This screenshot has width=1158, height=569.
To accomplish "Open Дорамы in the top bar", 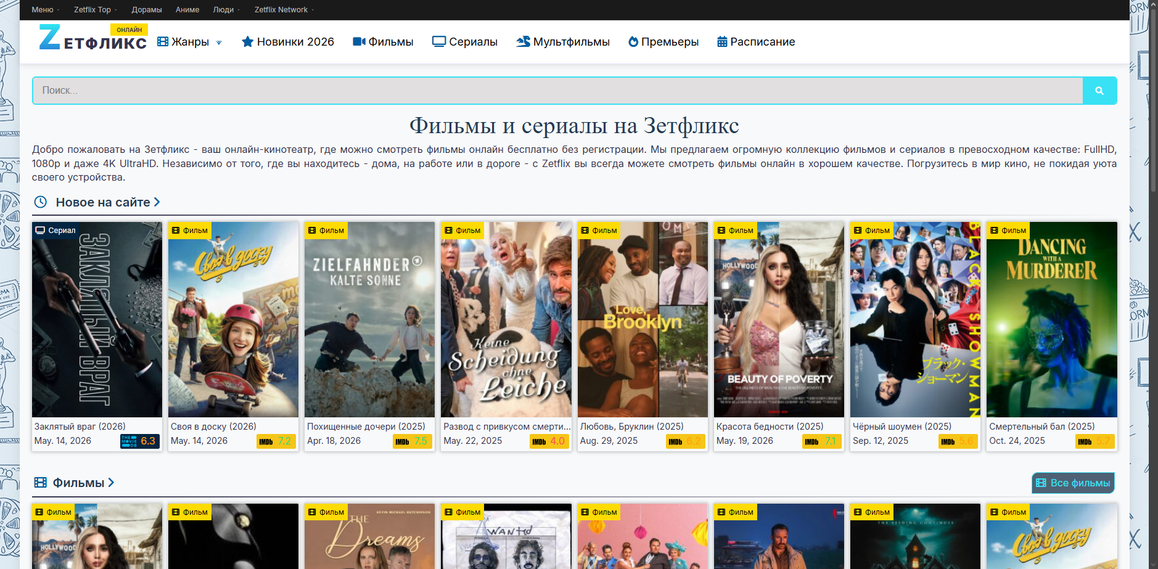I will tap(147, 10).
